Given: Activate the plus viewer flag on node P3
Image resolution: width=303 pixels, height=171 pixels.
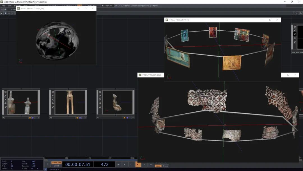Looking at the screenshot, I should click(133, 118).
